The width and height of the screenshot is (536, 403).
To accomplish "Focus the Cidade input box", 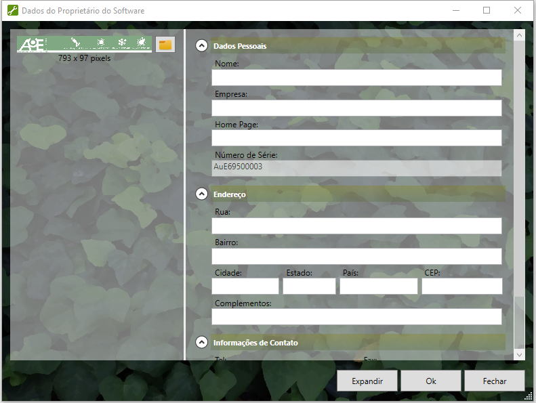I will (x=245, y=286).
